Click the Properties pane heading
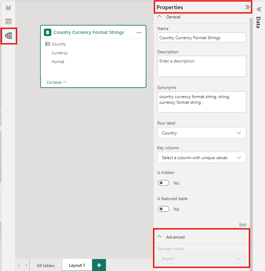The width and height of the screenshot is (265, 271). click(x=170, y=7)
